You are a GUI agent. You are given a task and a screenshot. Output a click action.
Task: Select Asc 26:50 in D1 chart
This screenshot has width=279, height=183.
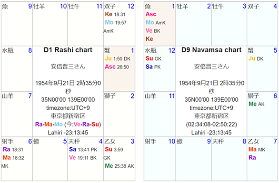point(117,67)
